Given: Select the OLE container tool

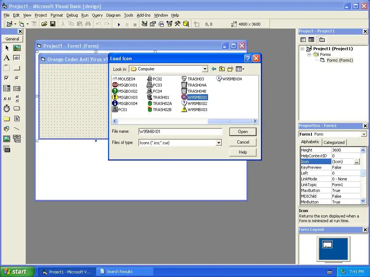Looking at the screenshot, I should (7, 149).
